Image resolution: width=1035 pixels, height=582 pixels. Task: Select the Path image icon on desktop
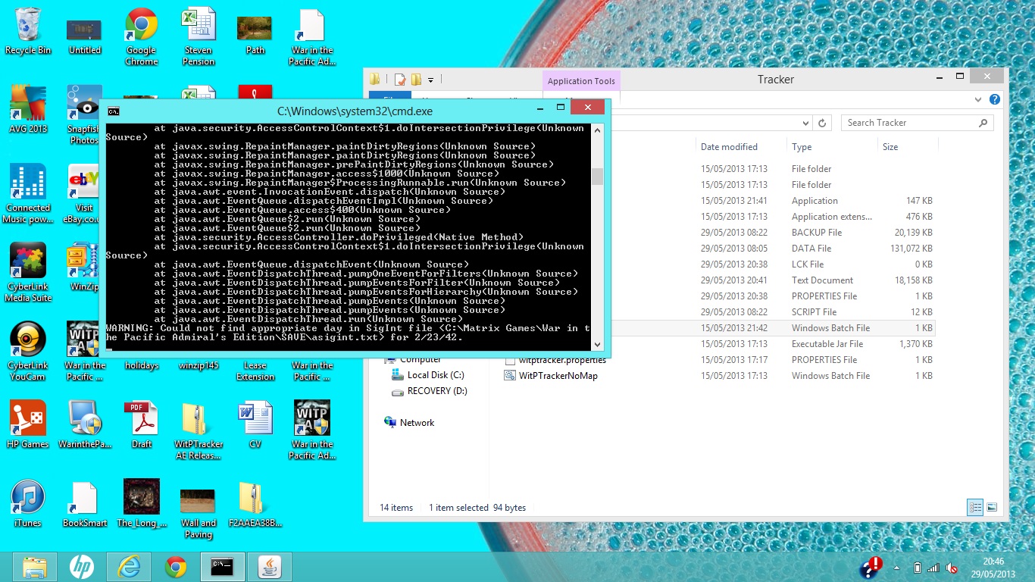(x=255, y=33)
